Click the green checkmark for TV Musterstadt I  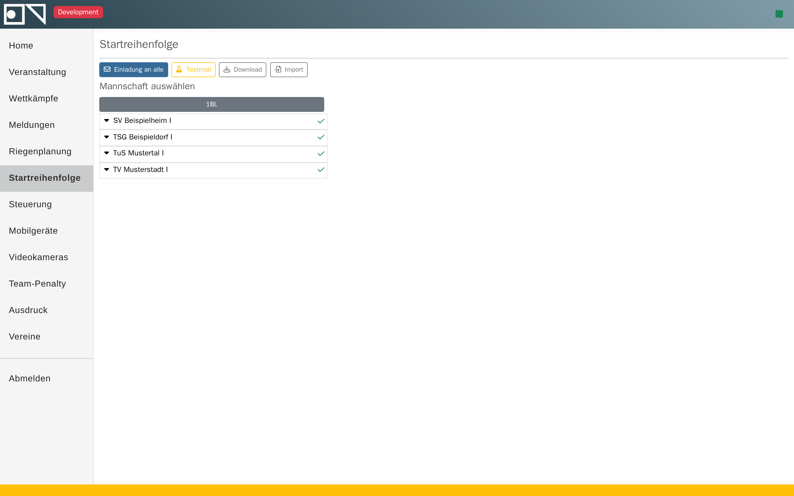pyautogui.click(x=321, y=169)
